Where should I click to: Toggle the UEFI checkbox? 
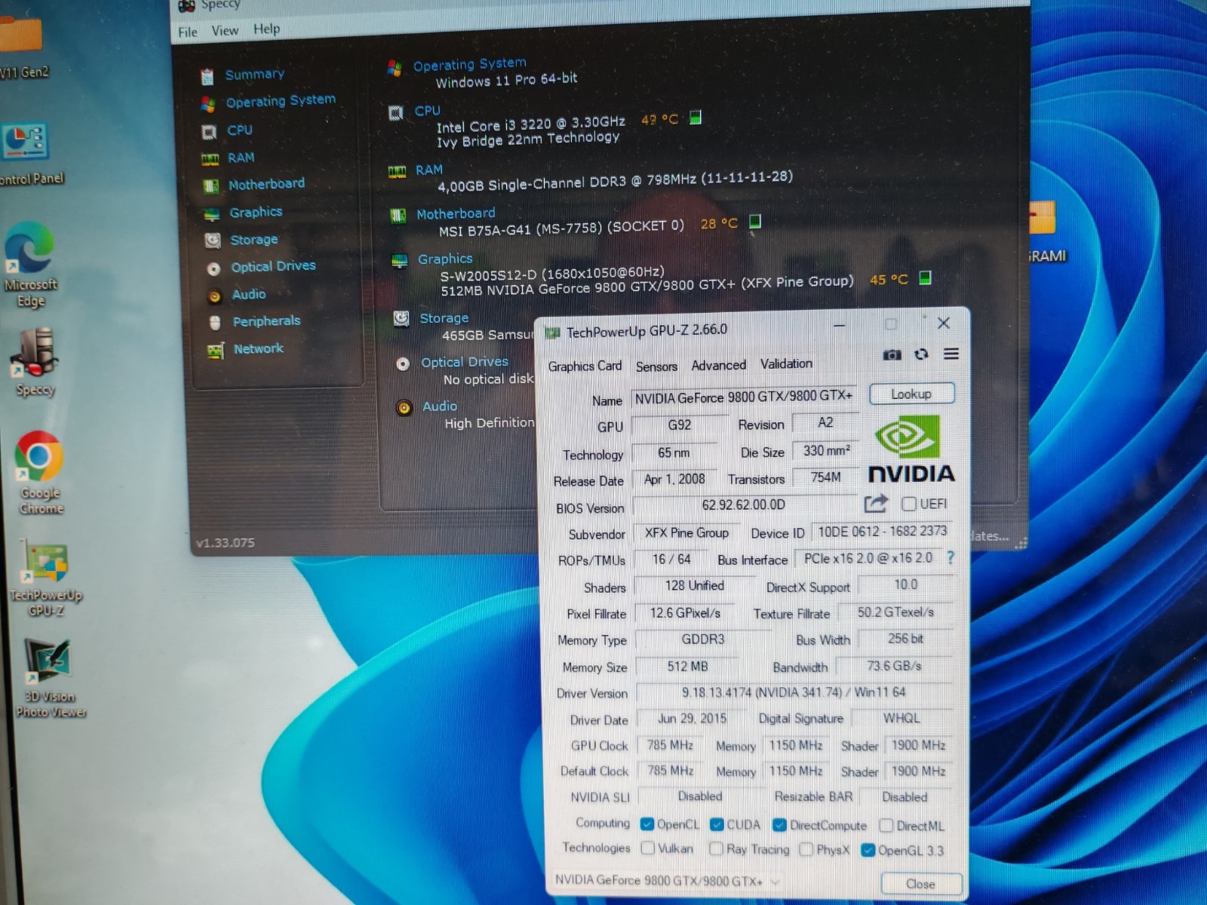point(908,504)
